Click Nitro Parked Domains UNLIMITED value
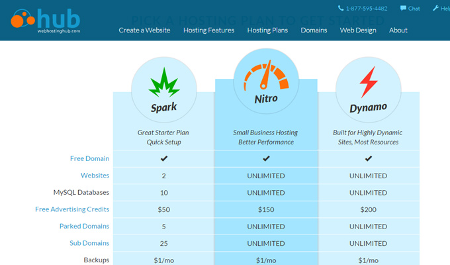This screenshot has height=265, width=450. 266,227
